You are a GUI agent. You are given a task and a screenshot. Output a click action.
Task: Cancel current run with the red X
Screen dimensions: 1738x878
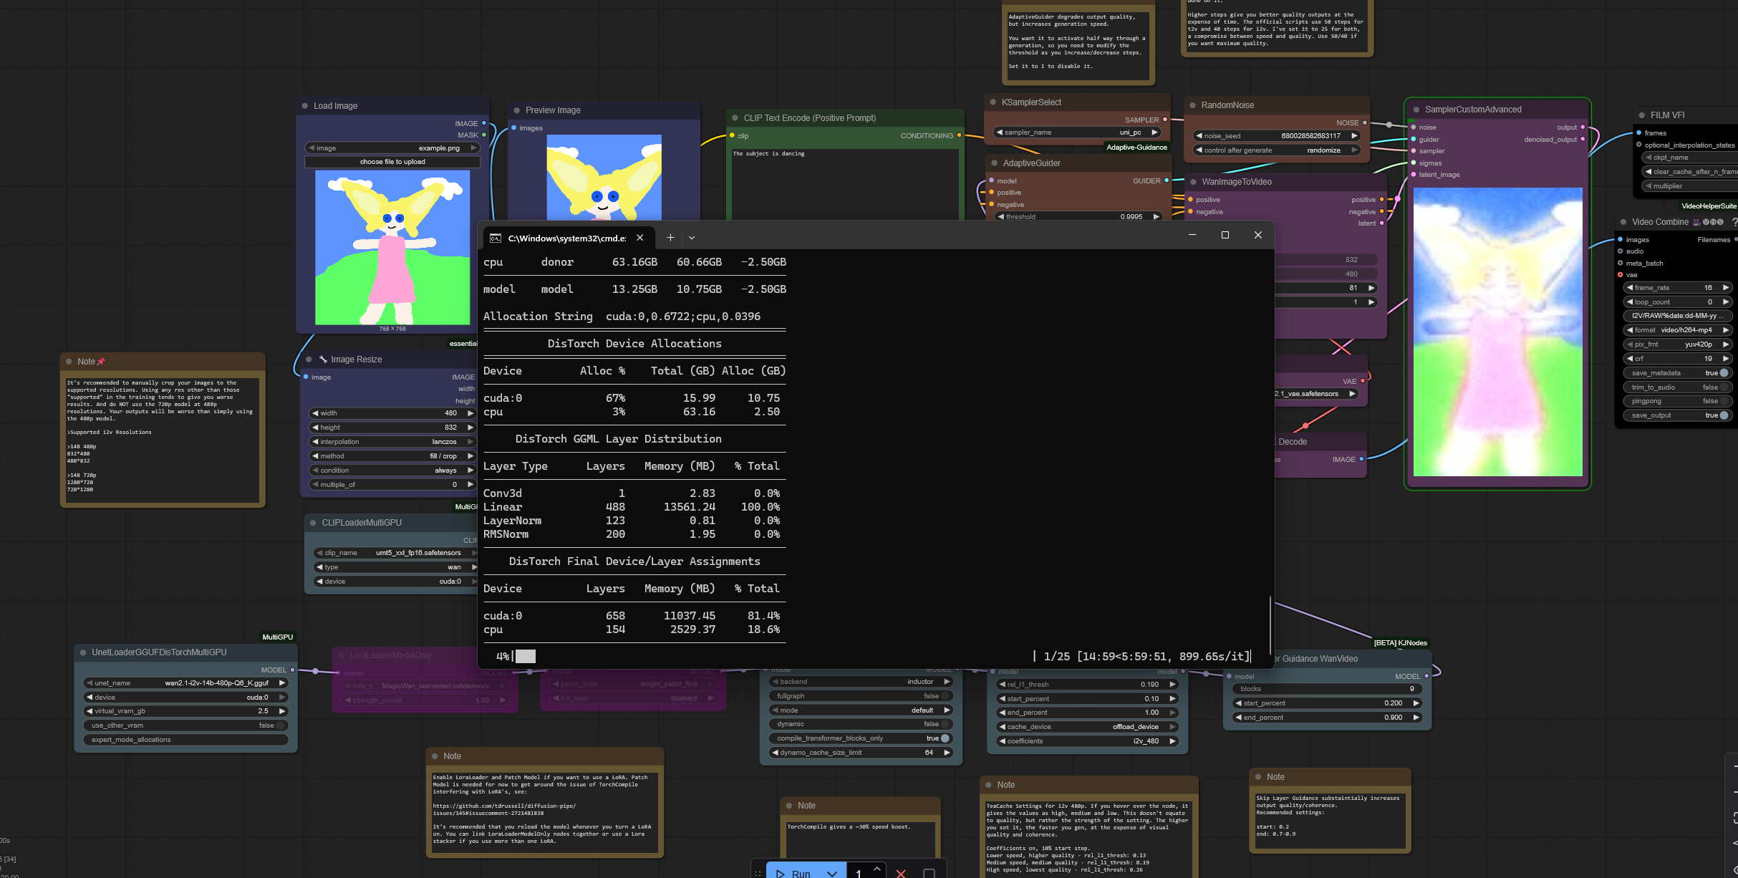[x=901, y=873]
